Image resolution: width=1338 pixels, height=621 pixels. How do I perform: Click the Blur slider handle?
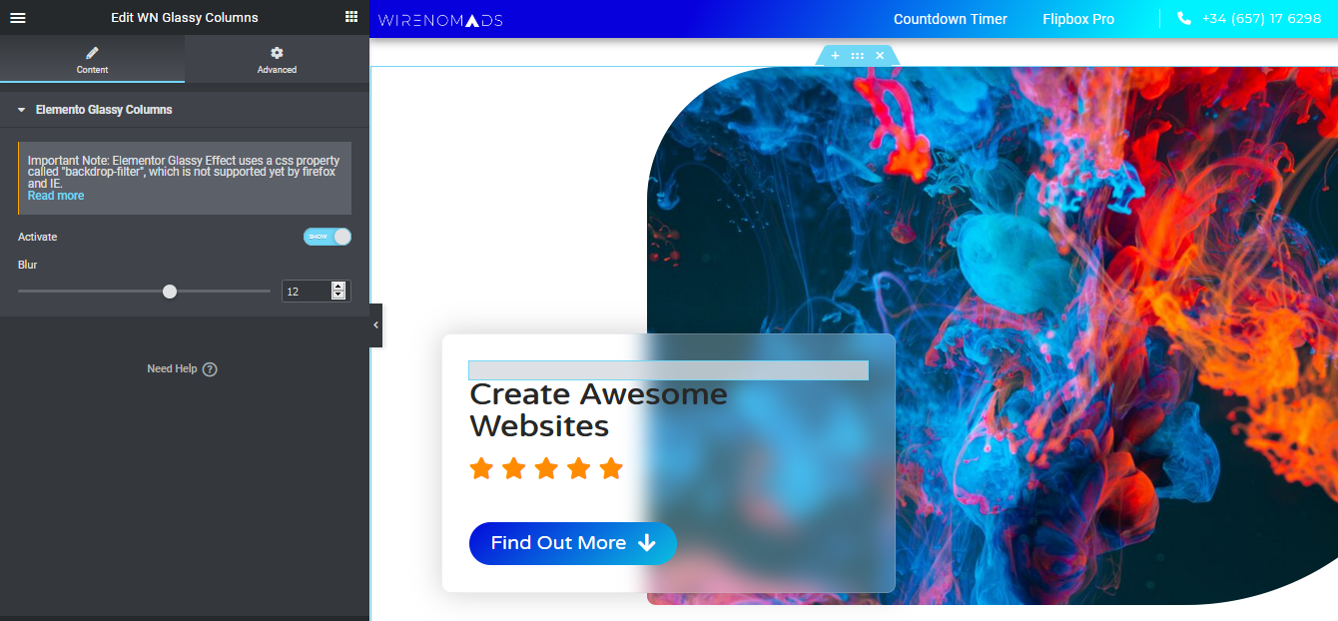tap(170, 292)
